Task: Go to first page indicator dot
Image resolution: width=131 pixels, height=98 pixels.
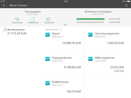Action: pyautogui.click(x=64, y=25)
